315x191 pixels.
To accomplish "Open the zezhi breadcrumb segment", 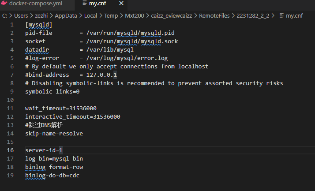I will point(41,16).
